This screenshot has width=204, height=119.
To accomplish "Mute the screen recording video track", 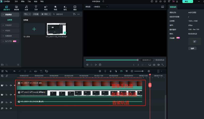I will [11, 95].
